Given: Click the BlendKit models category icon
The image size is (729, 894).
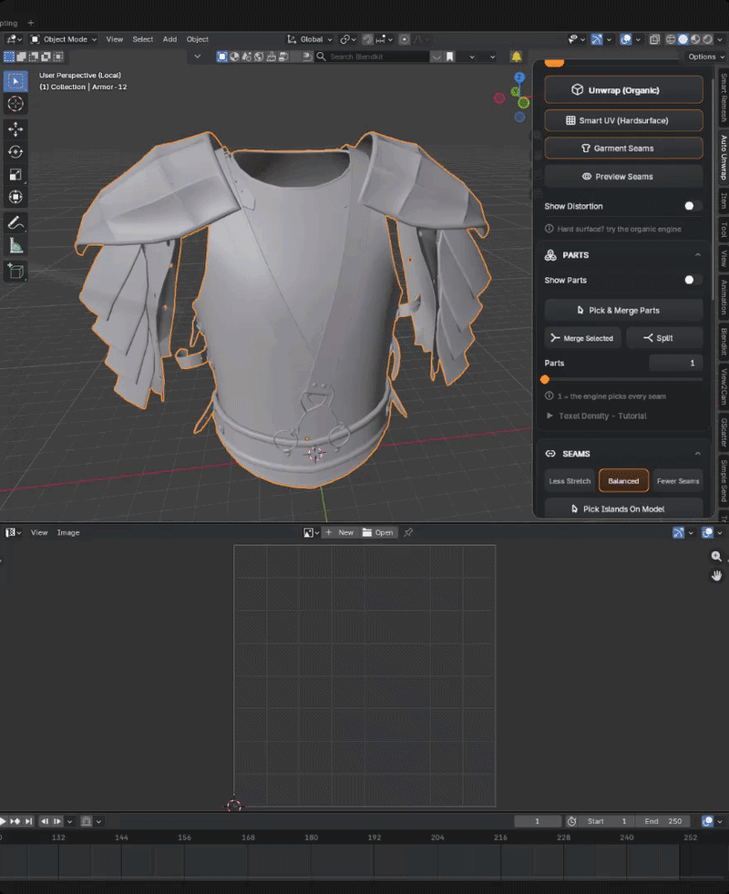Looking at the screenshot, I should pyautogui.click(x=222, y=57).
